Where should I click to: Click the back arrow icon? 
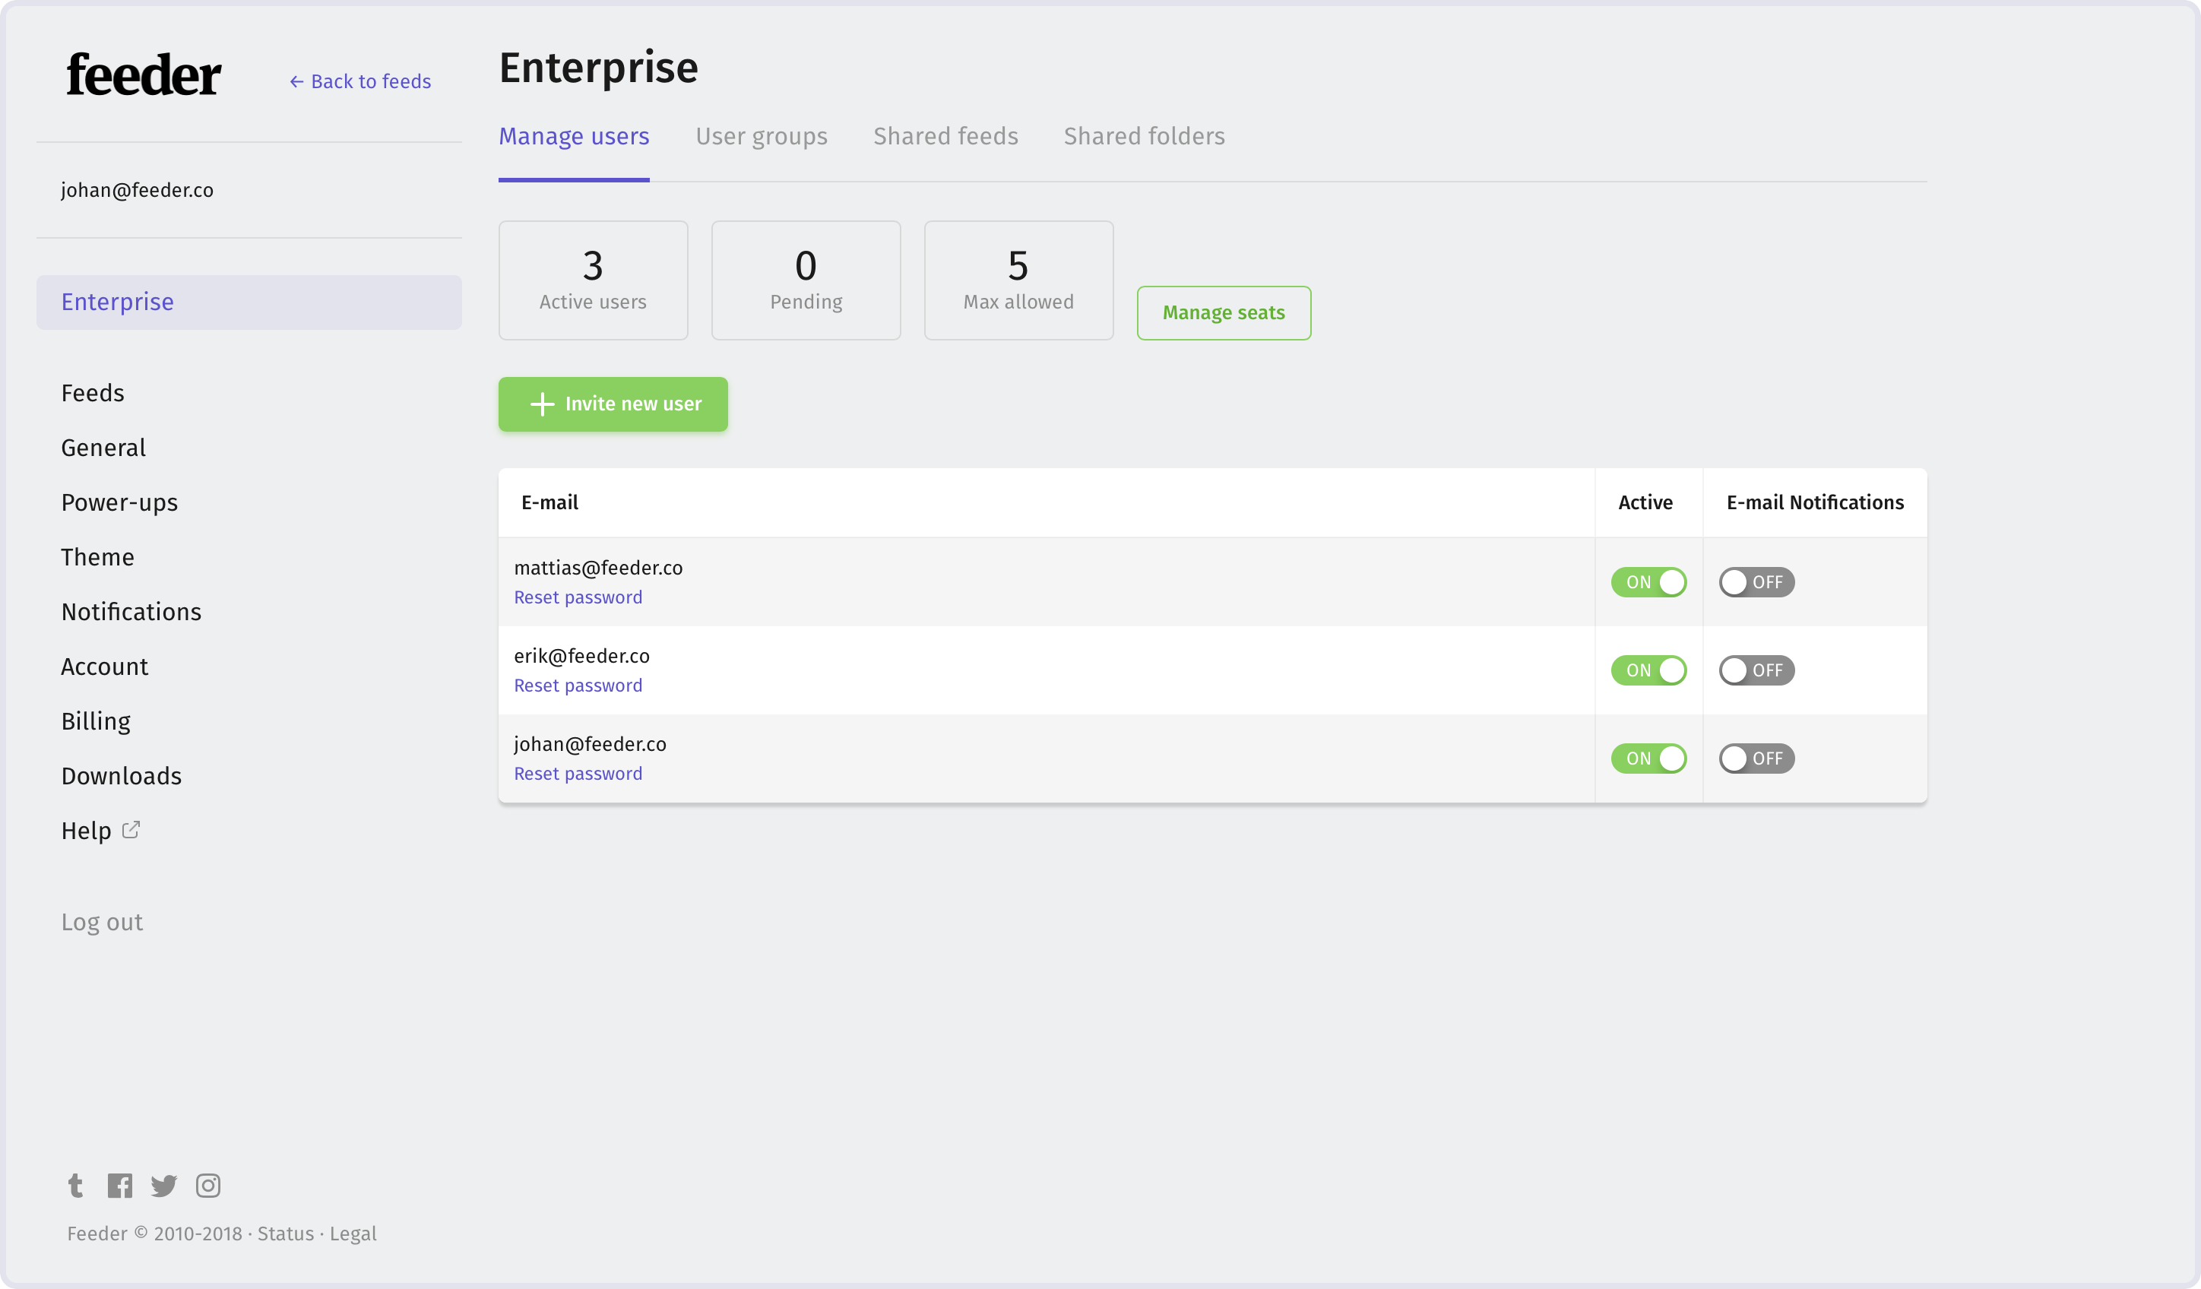point(297,82)
